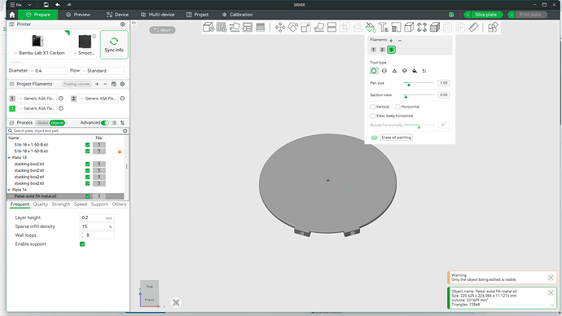The width and height of the screenshot is (562, 316).
Task: Check View: keep horizontal option
Action: [x=373, y=116]
